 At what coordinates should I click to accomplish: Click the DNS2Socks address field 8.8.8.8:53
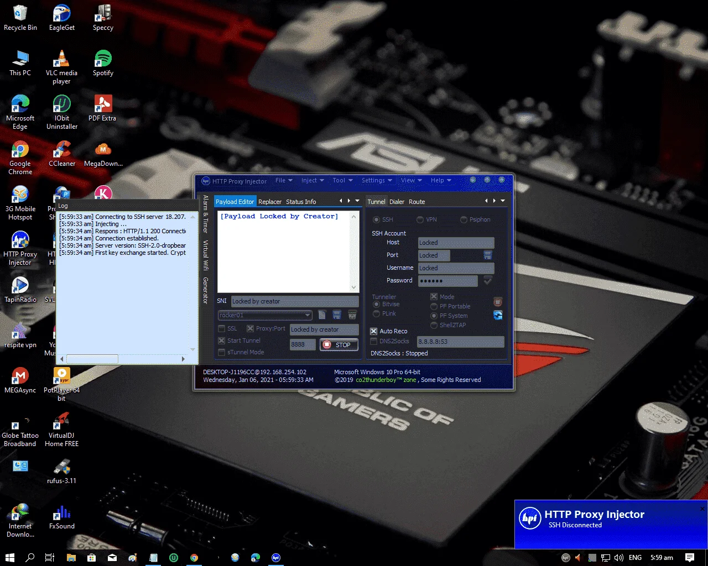click(x=460, y=342)
